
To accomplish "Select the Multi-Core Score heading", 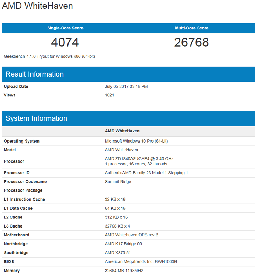I will pyautogui.click(x=192, y=28).
